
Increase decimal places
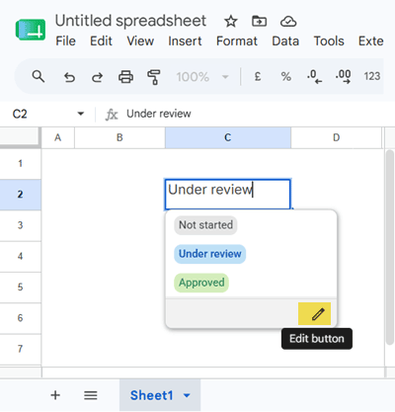point(343,76)
